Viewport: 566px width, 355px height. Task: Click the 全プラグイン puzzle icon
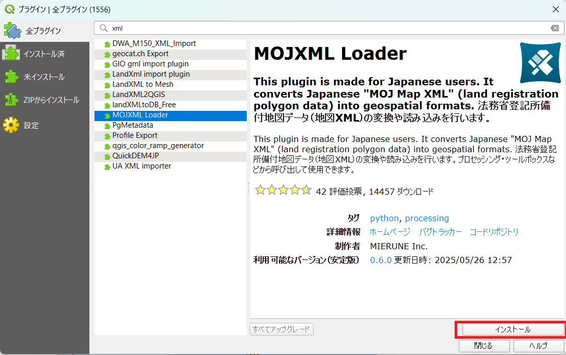coord(13,31)
